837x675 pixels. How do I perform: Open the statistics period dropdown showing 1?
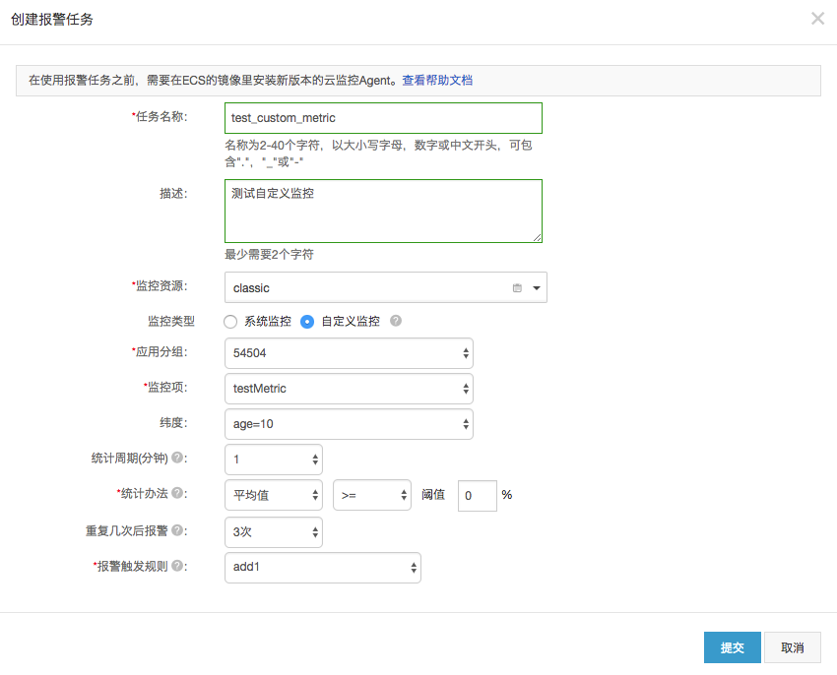click(274, 460)
